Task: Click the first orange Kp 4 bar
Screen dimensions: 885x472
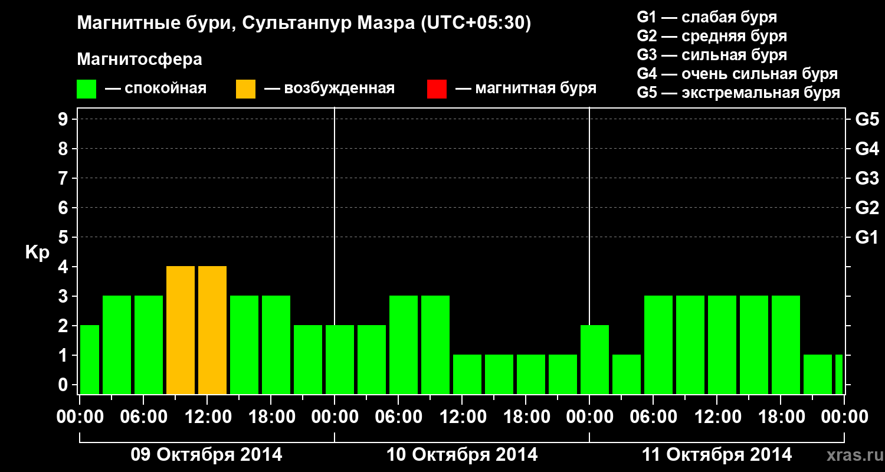Action: [181, 330]
